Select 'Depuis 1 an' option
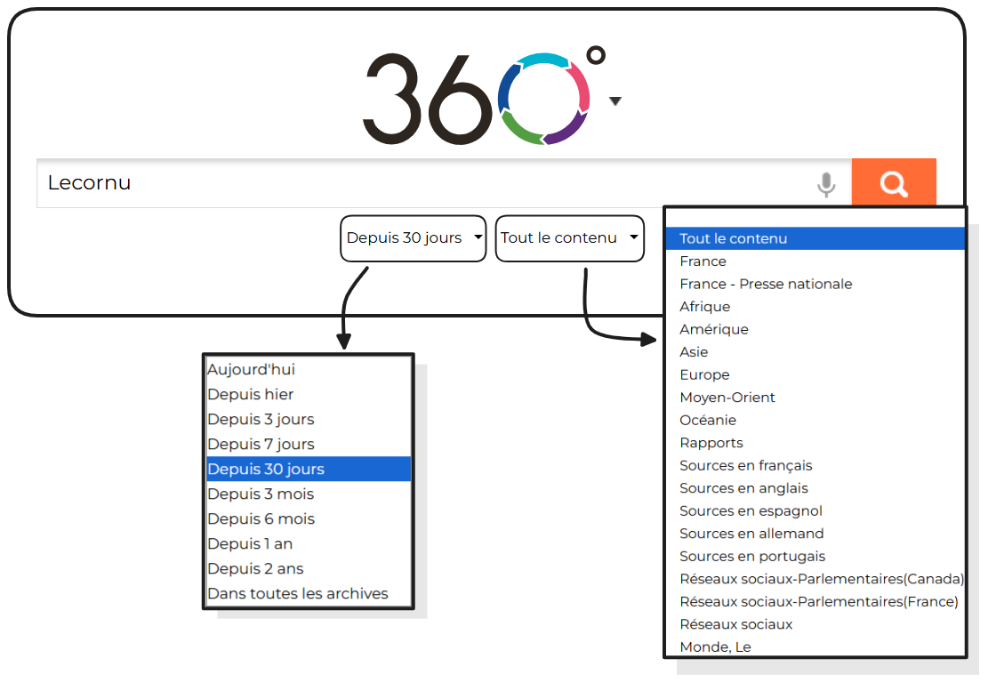 pyautogui.click(x=309, y=543)
